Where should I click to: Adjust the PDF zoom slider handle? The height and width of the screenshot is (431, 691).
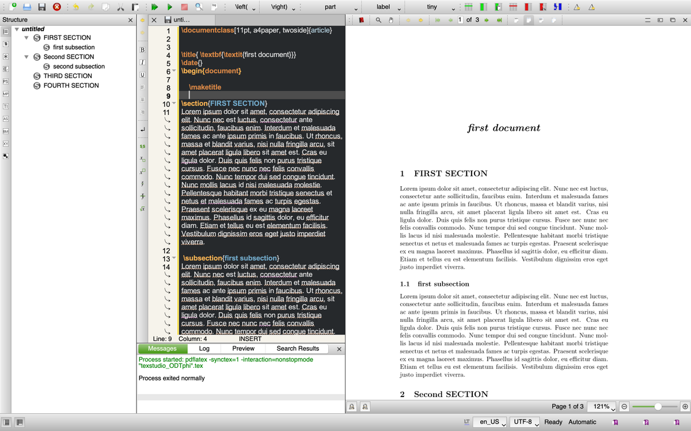pyautogui.click(x=658, y=406)
